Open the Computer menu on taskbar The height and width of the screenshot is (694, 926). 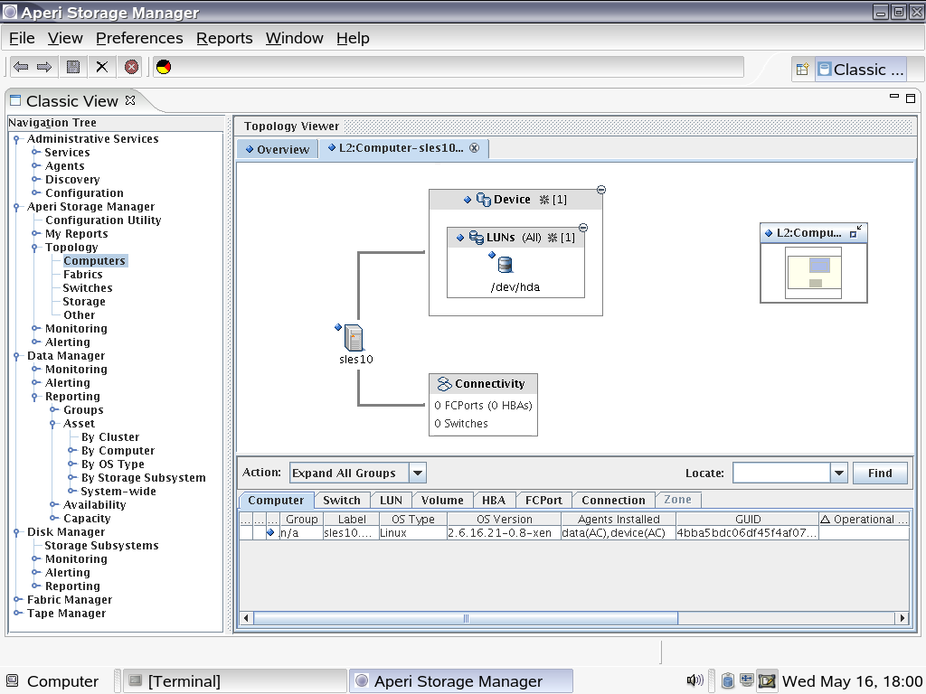52,681
